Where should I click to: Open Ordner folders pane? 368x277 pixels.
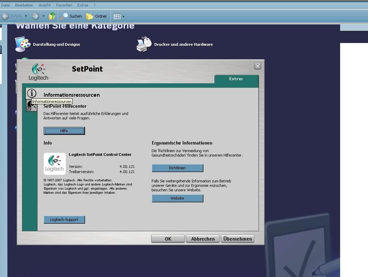96,16
